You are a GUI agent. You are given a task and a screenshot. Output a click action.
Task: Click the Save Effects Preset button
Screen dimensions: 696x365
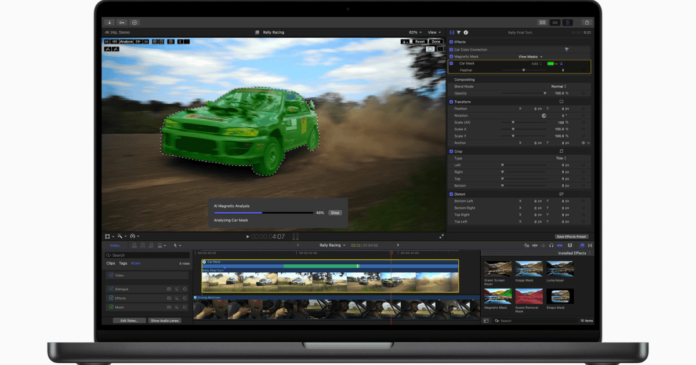click(571, 236)
